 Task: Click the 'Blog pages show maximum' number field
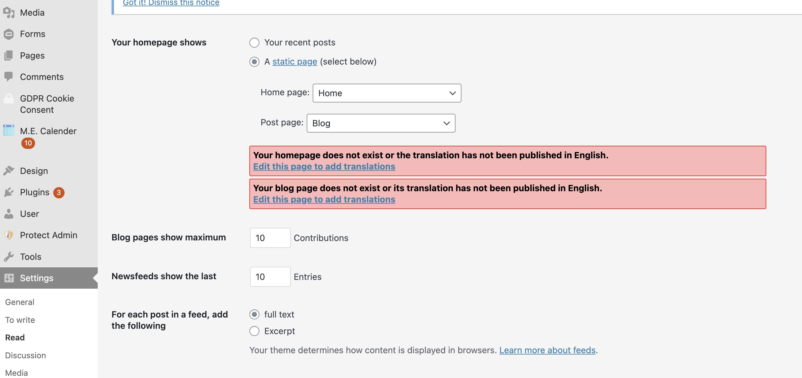pos(270,238)
